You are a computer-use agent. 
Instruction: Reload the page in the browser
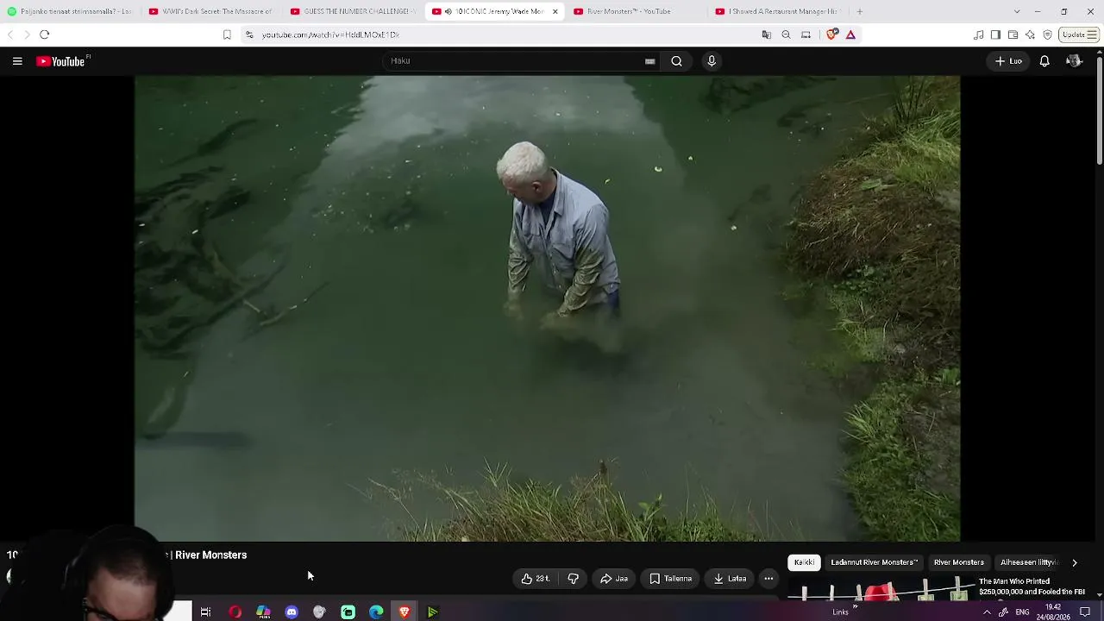[45, 34]
